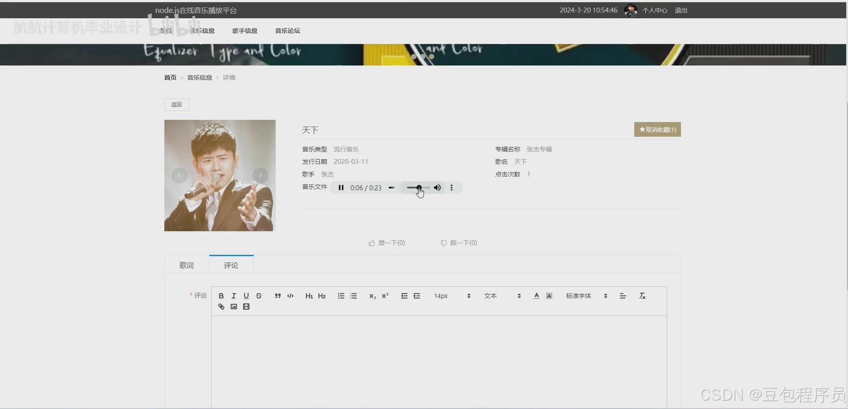Insert a video into the comment

tap(246, 307)
